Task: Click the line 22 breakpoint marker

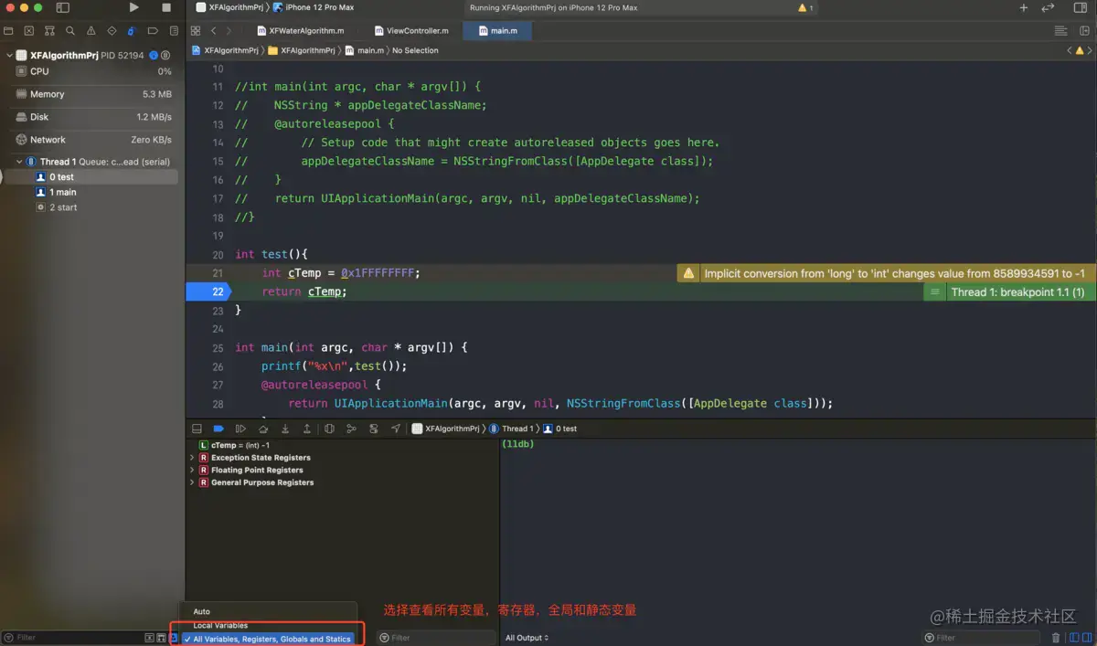Action: [209, 291]
